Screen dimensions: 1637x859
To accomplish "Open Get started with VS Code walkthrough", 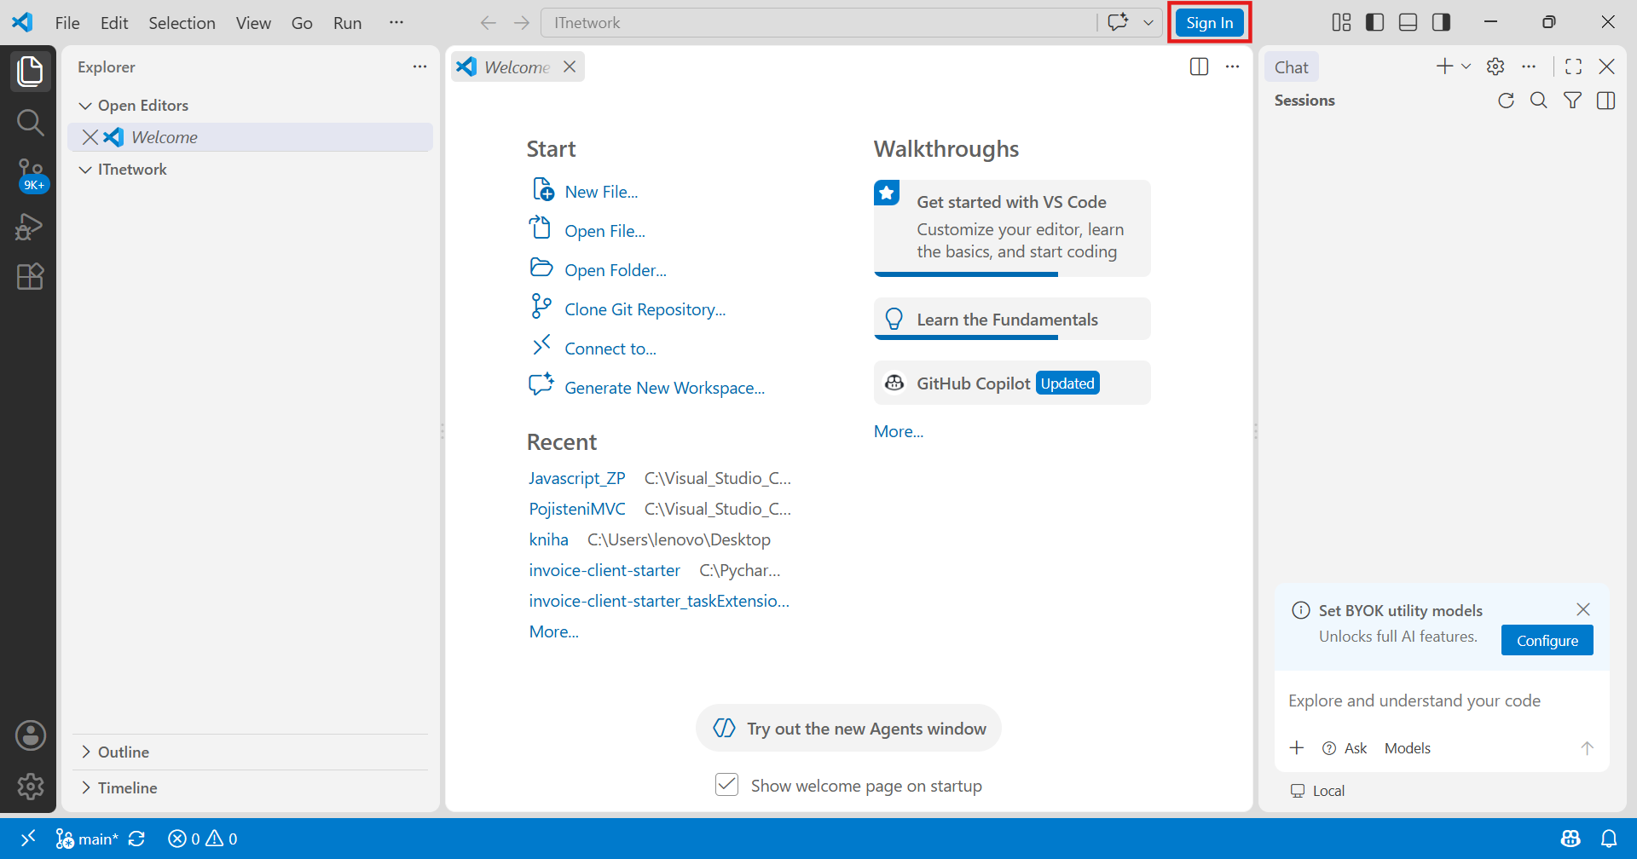I will (1012, 228).
